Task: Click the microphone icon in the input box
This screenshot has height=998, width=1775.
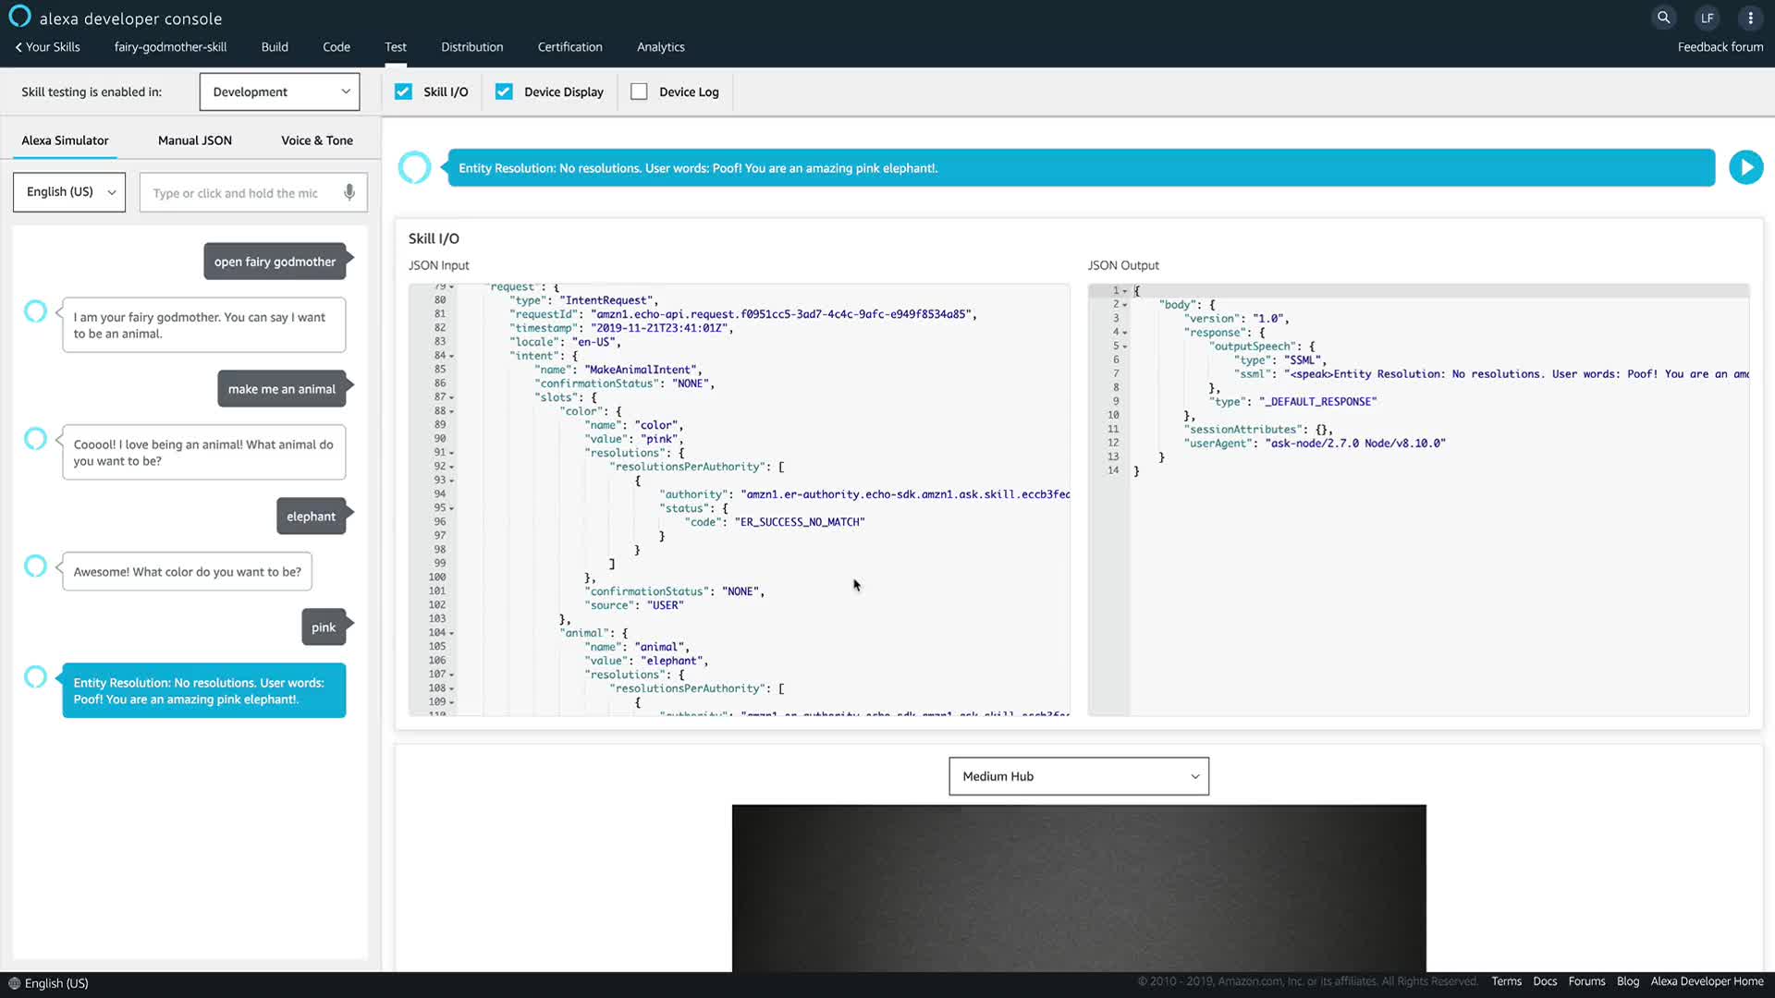Action: coord(349,192)
